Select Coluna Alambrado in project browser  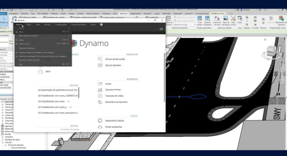[x=18, y=148]
